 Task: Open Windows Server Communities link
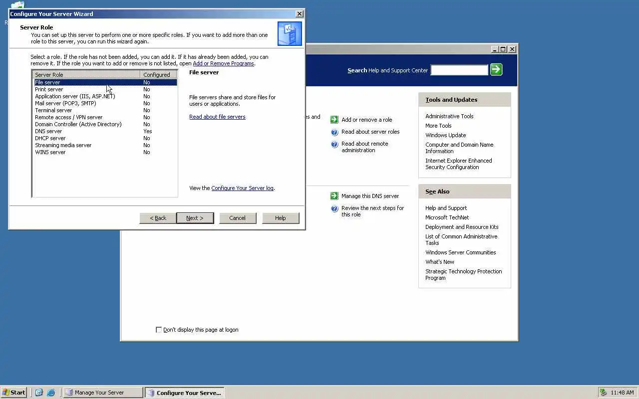460,252
